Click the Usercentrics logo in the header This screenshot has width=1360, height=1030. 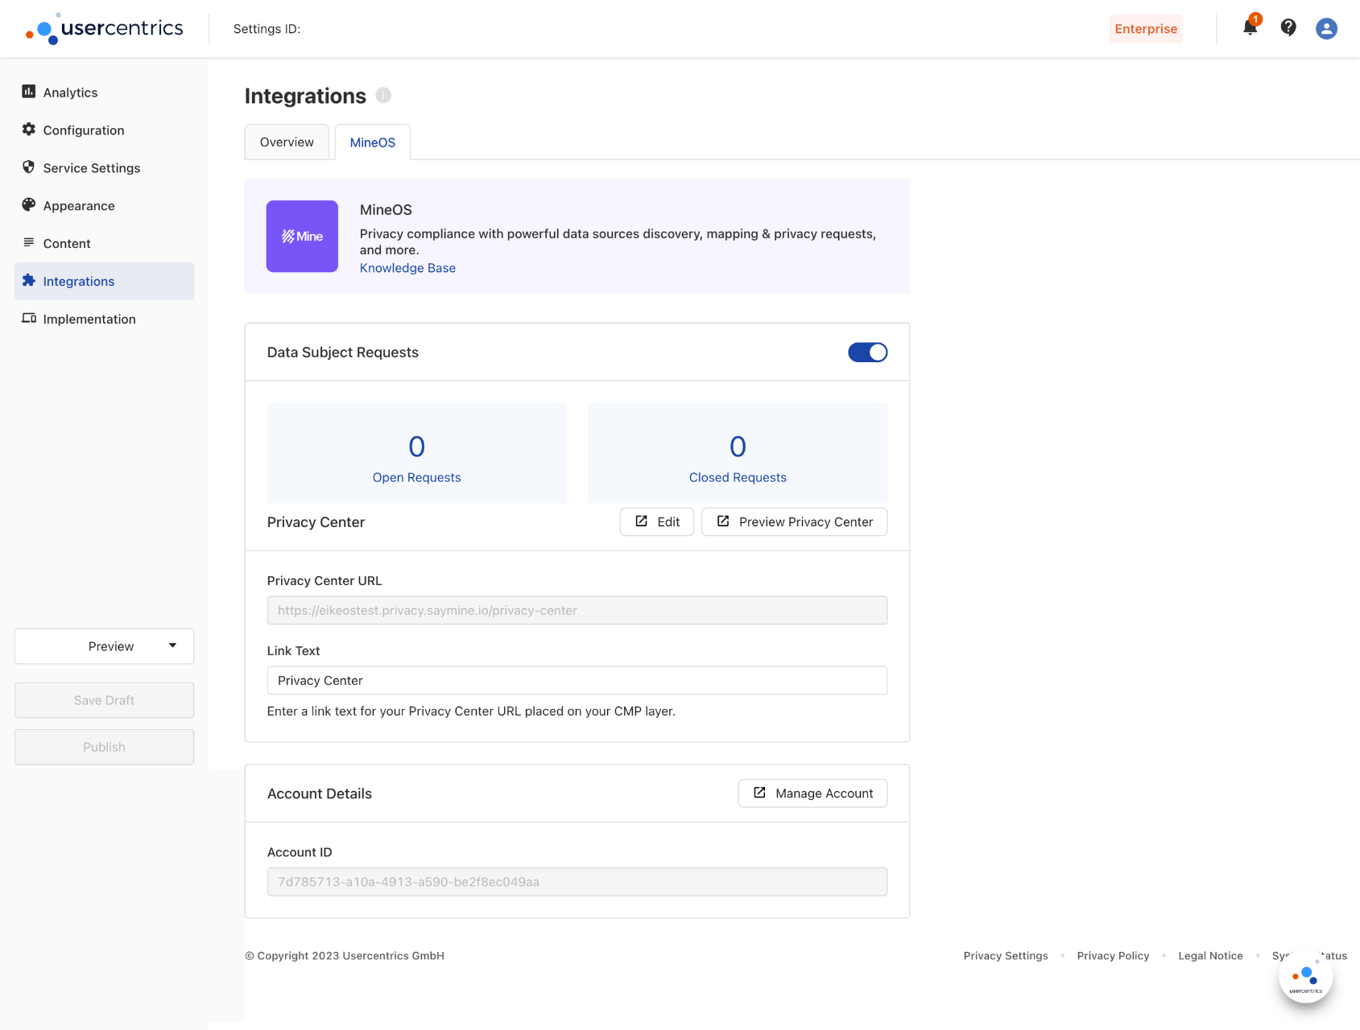pyautogui.click(x=105, y=29)
